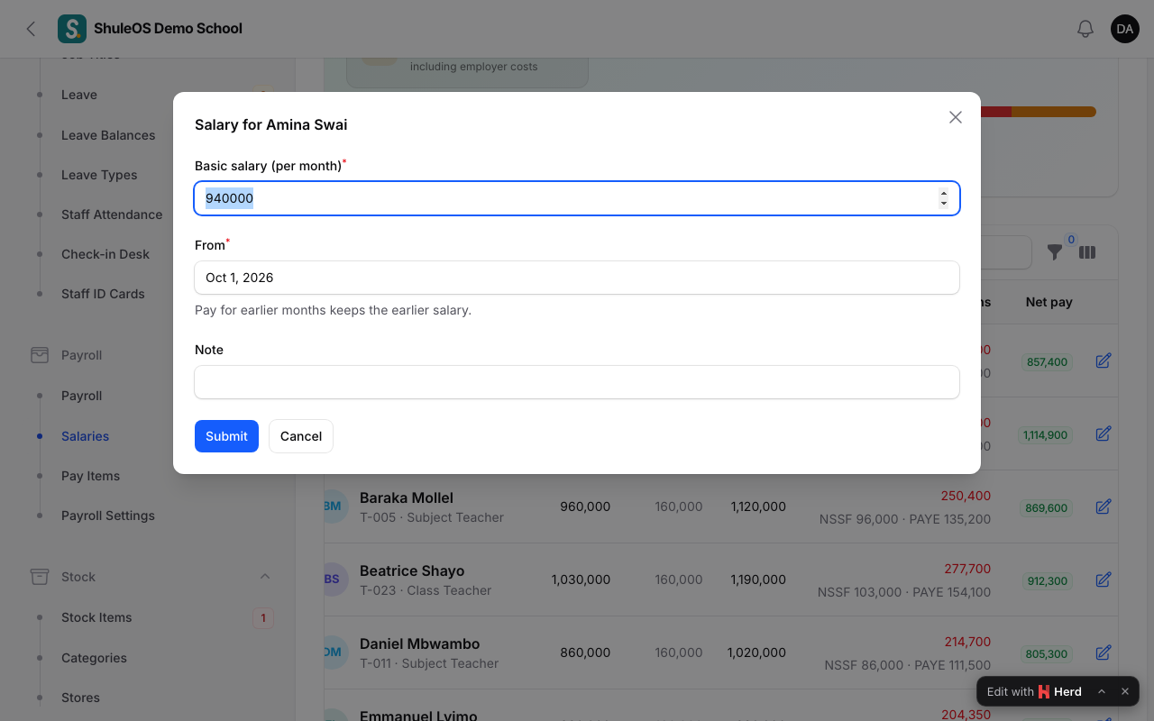This screenshot has width=1154, height=721.
Task: Cancel the salary dialog
Action: point(301,436)
